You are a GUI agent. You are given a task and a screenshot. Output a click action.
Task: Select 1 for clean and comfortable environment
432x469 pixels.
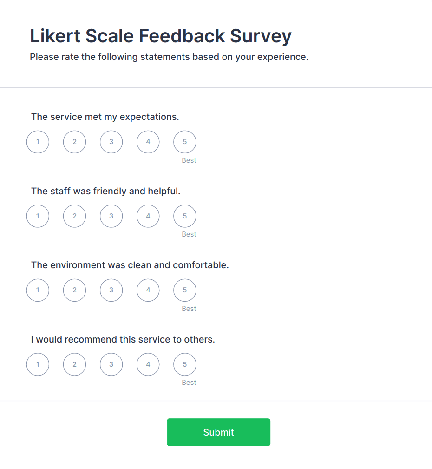[38, 290]
